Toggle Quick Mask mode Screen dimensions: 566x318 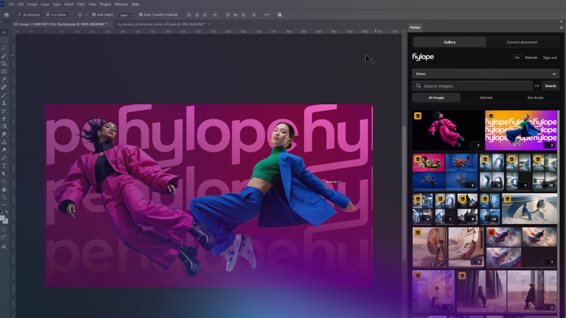(4, 229)
